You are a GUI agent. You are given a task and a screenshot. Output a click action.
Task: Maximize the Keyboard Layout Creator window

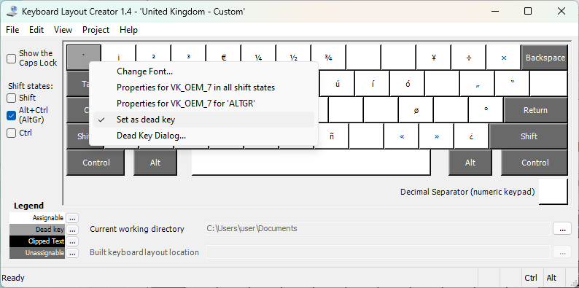tap(528, 11)
